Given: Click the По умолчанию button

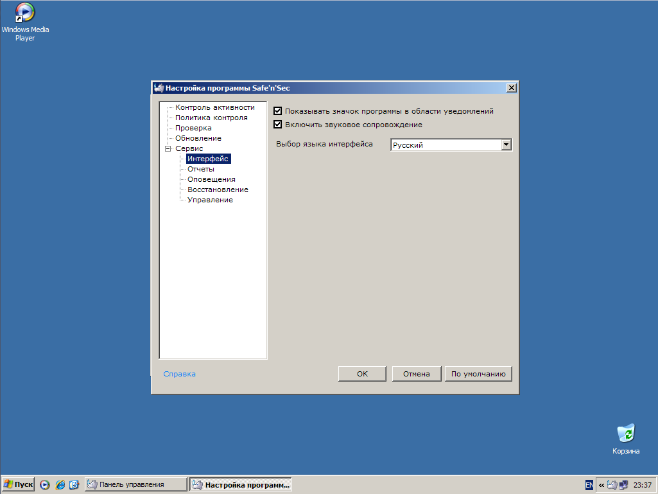Looking at the screenshot, I should point(478,374).
